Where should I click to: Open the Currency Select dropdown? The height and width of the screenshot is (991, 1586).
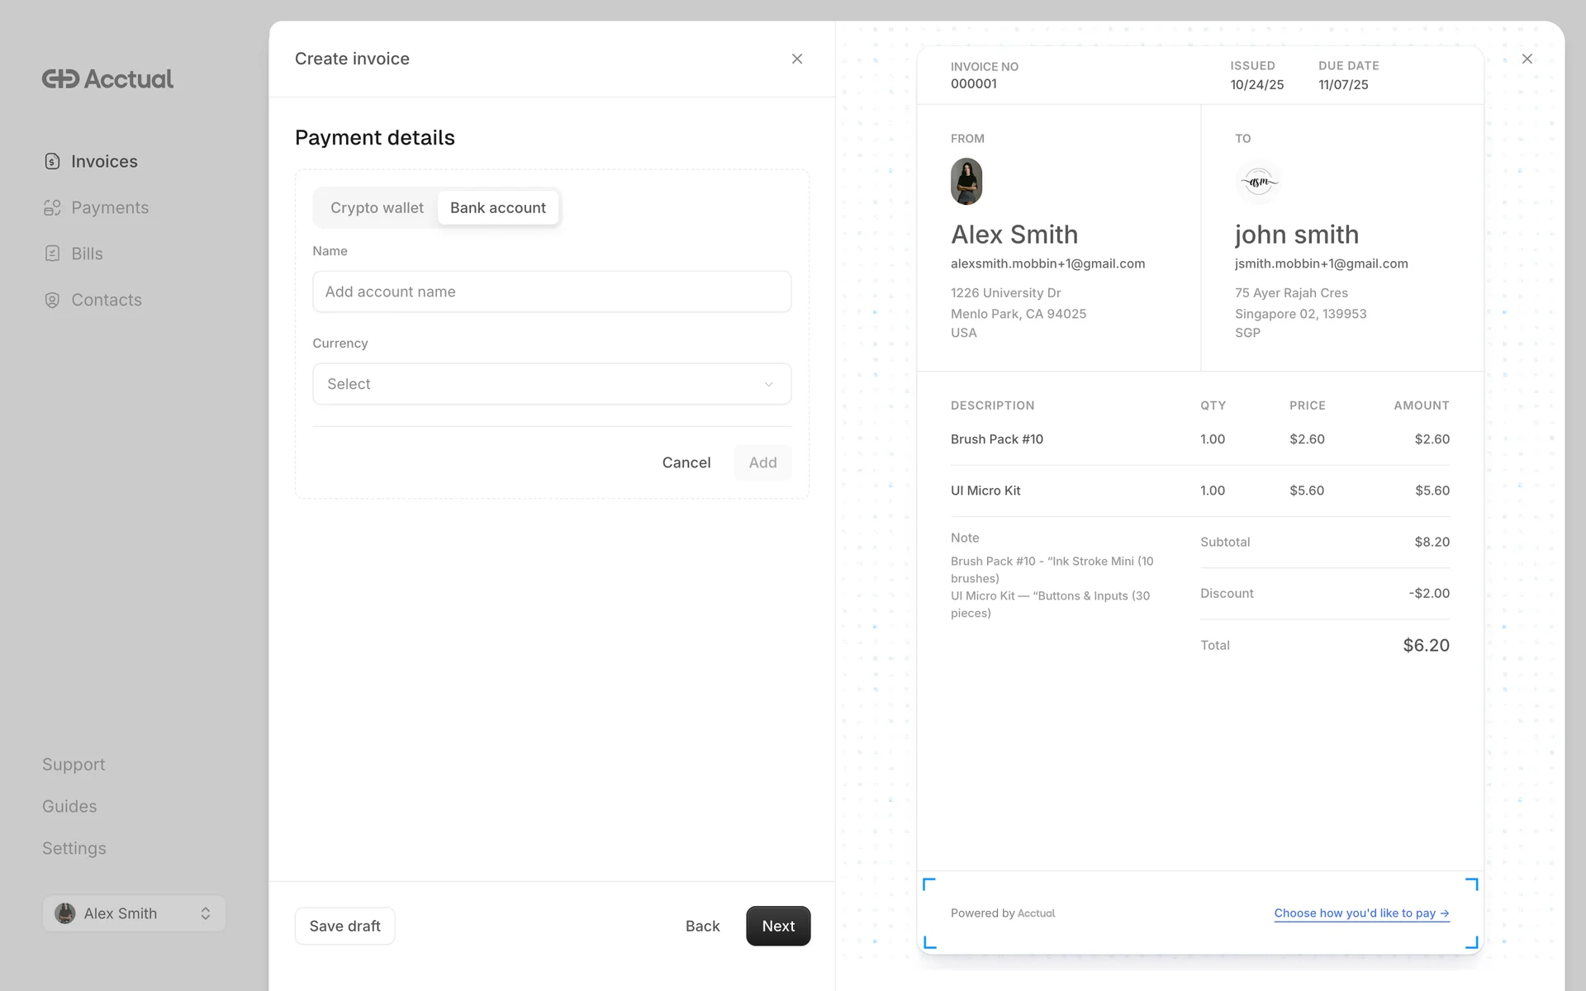click(551, 384)
